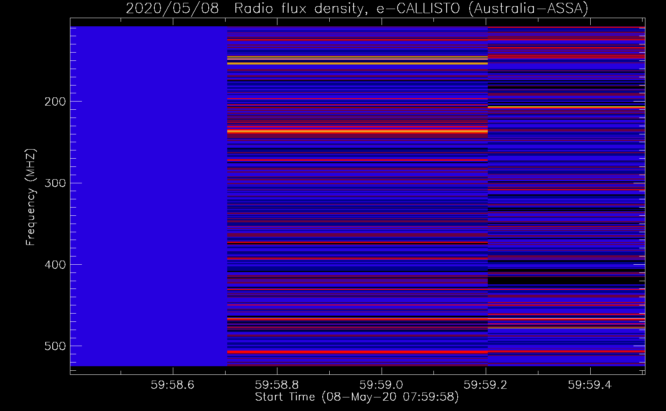Image resolution: width=666 pixels, height=411 pixels.
Task: Click the red band near 508 MHz
Action: [357, 352]
